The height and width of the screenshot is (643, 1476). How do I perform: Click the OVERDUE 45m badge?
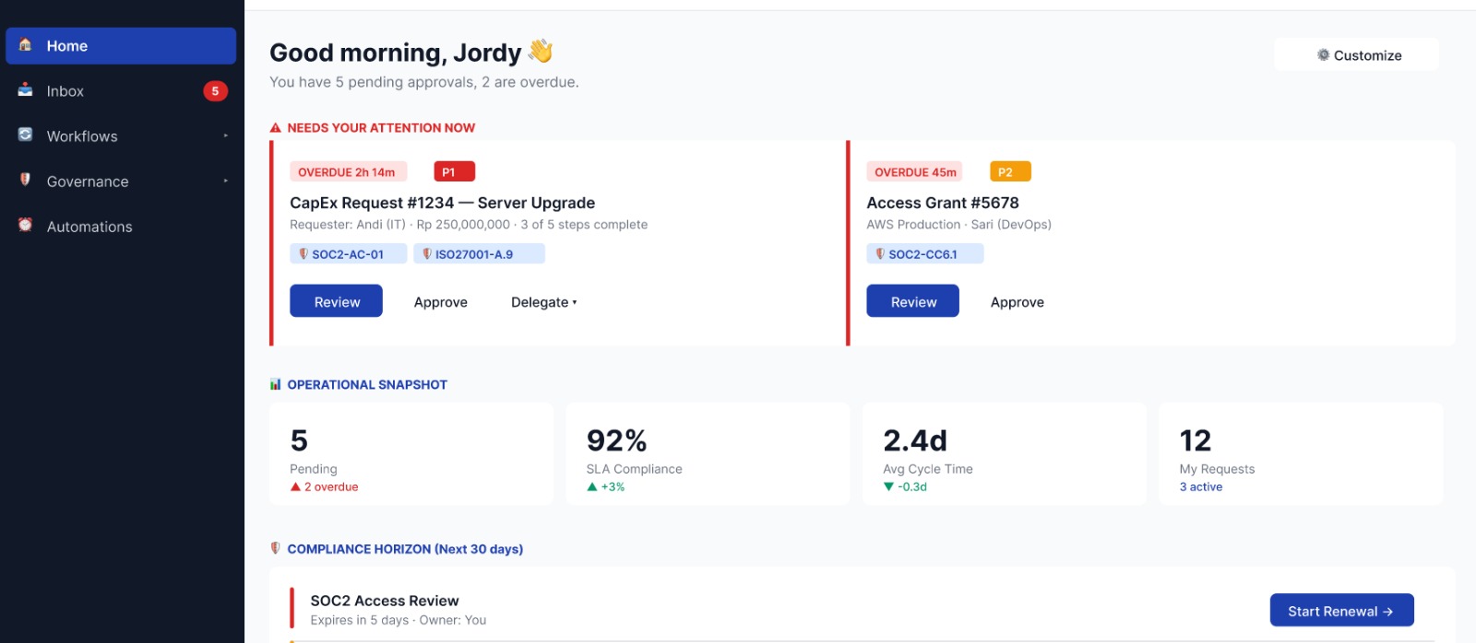click(x=915, y=172)
